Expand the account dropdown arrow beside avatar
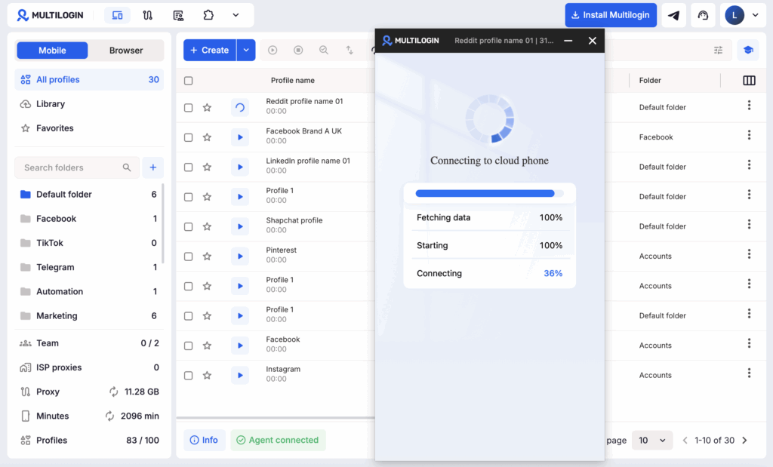Image resolution: width=773 pixels, height=467 pixels. [x=755, y=15]
